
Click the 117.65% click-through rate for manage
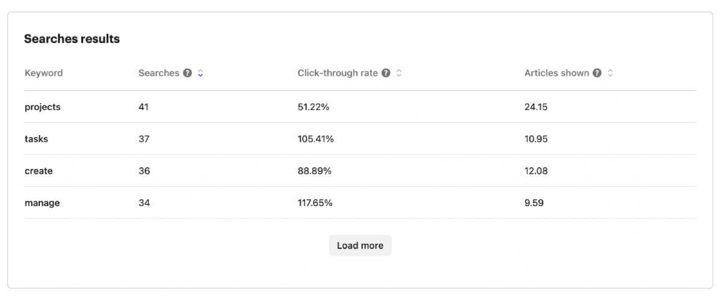315,203
